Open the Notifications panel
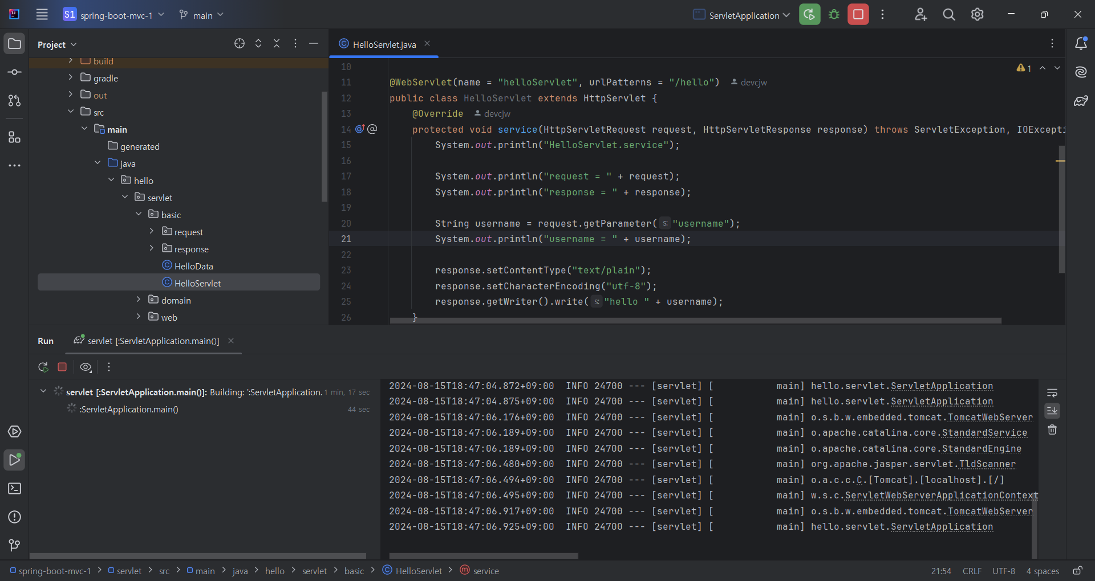Image resolution: width=1095 pixels, height=581 pixels. [1081, 44]
